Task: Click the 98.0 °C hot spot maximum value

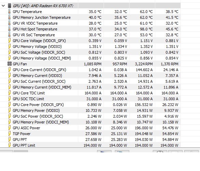Action: [146, 29]
